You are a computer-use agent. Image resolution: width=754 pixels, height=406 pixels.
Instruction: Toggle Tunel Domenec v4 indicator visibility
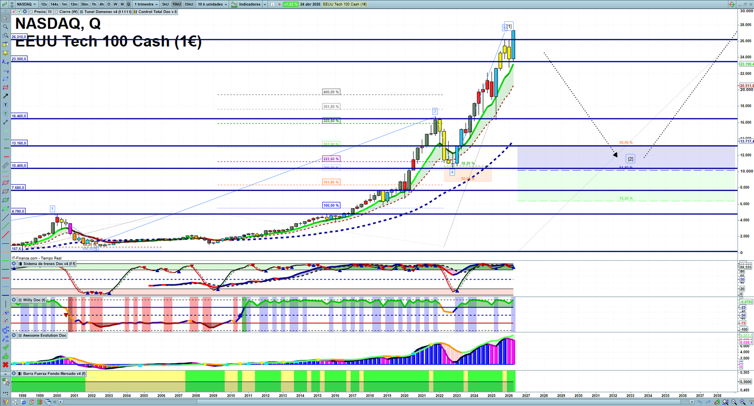click(82, 12)
